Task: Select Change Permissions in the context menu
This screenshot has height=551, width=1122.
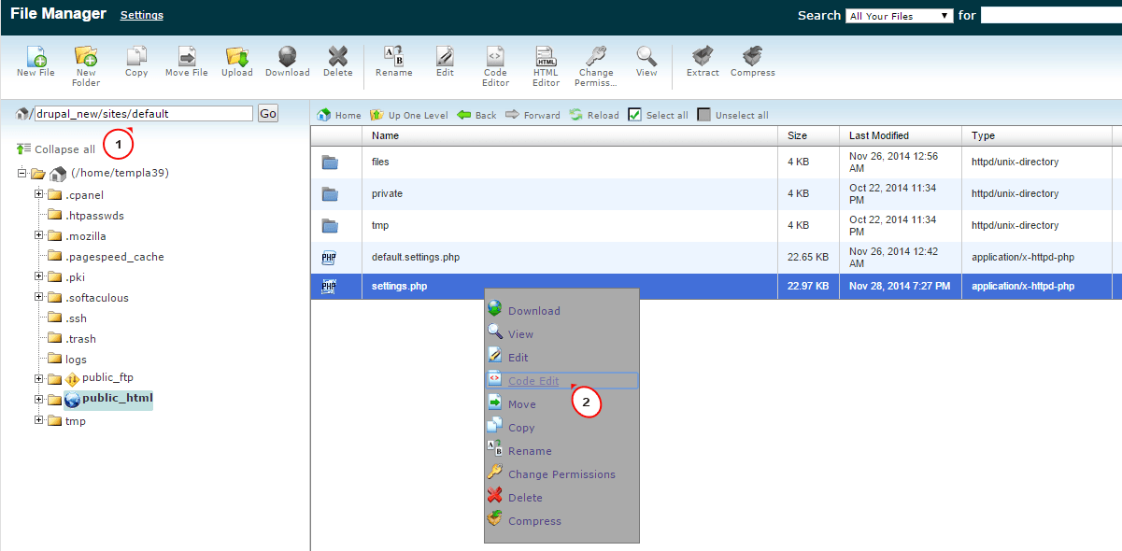Action: [x=561, y=473]
